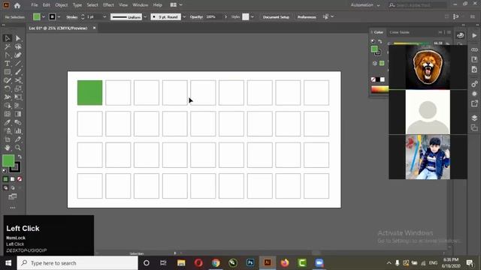Open the Effect menu
The image size is (481, 270).
click(108, 5)
